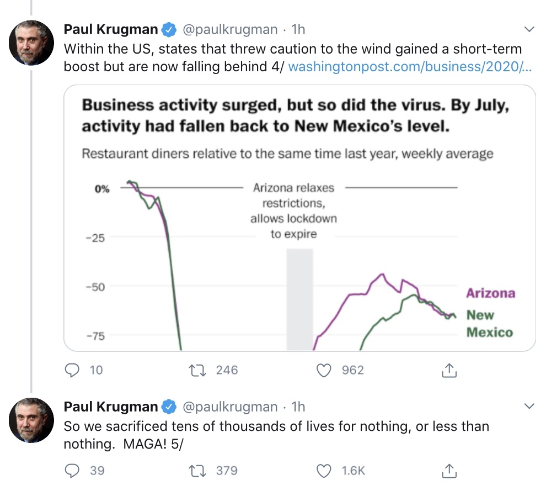Retweet the tweet with the restaurant chart
The height and width of the screenshot is (485, 546).
pyautogui.click(x=197, y=370)
